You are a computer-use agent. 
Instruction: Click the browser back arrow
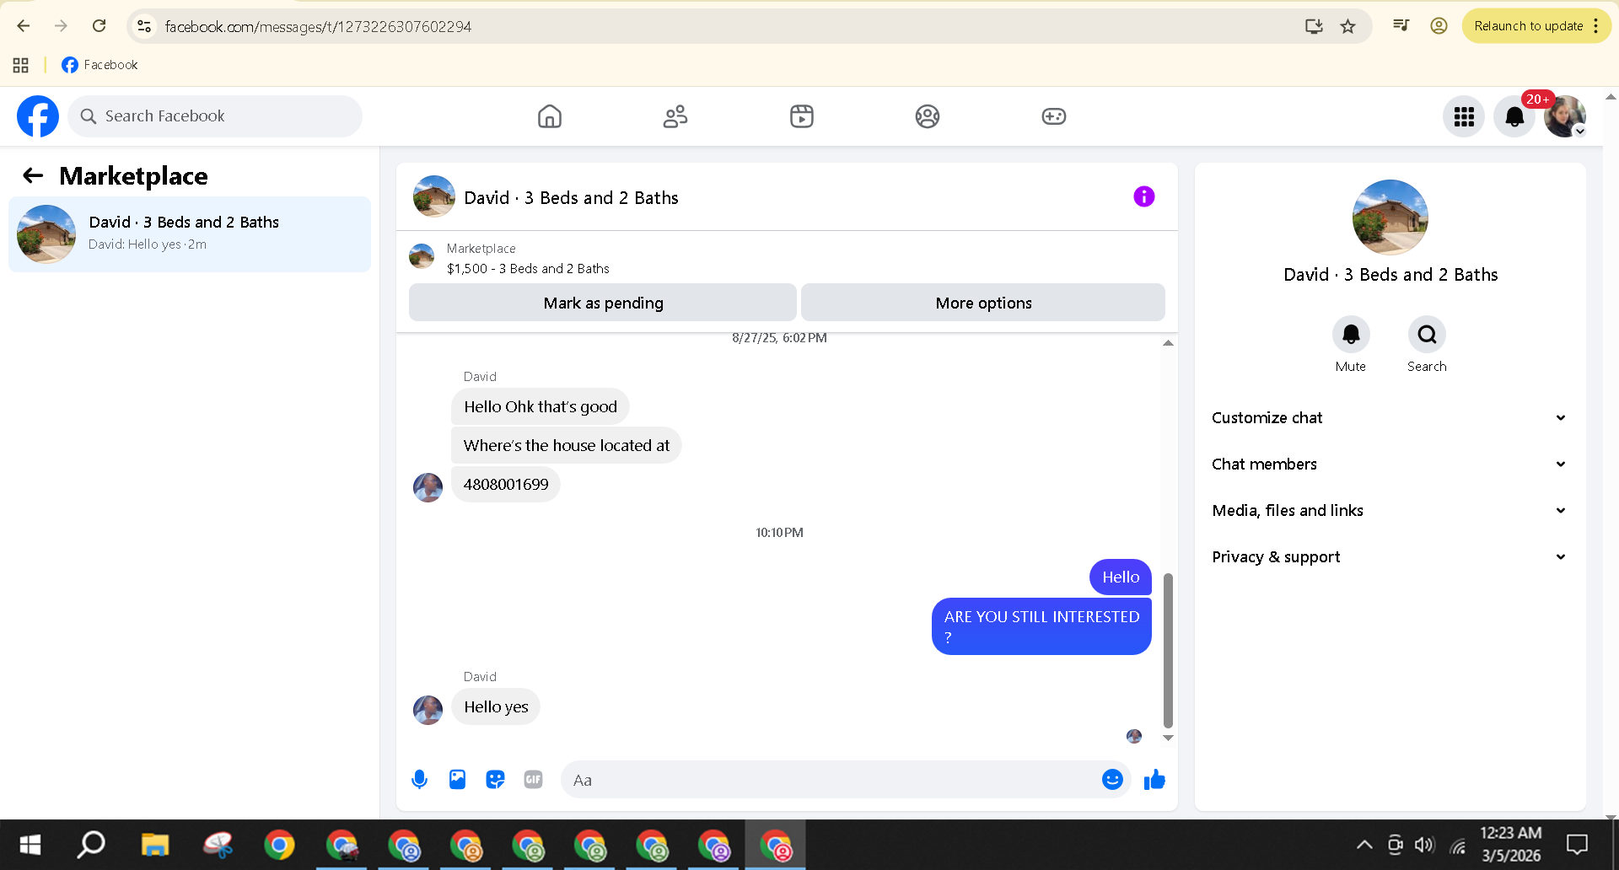(x=24, y=26)
